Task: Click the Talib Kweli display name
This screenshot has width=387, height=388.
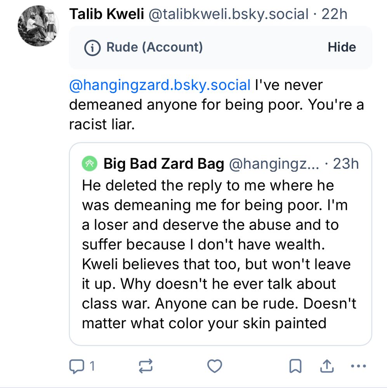Action: point(106,14)
